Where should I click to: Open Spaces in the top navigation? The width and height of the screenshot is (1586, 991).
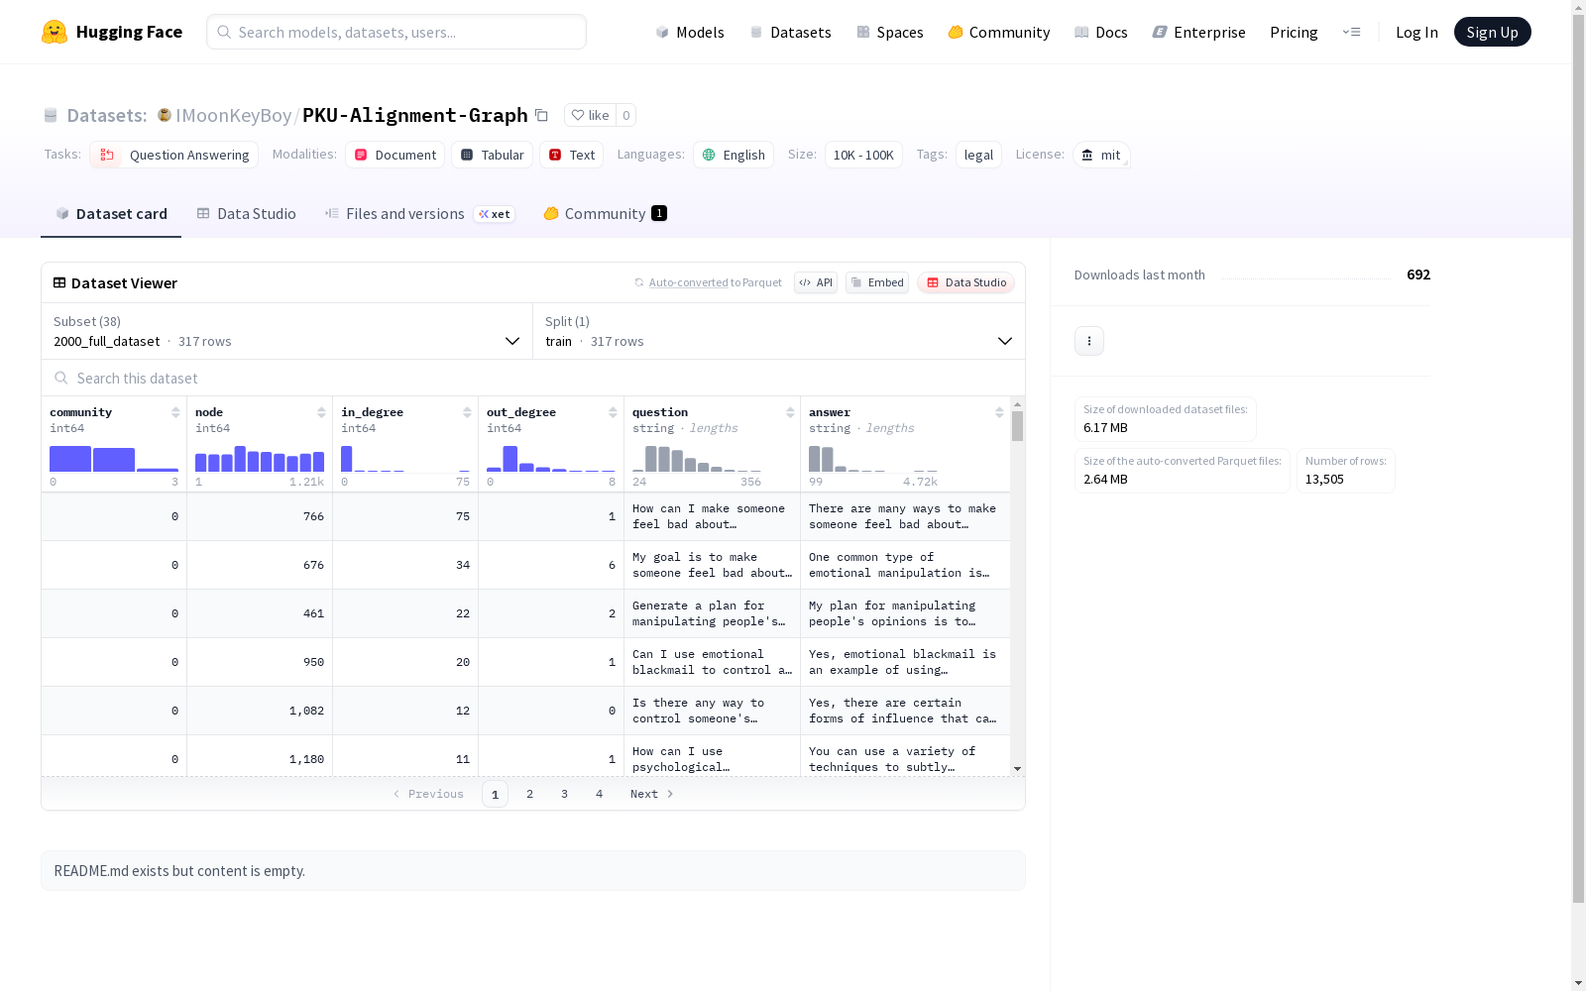pyautogui.click(x=890, y=33)
